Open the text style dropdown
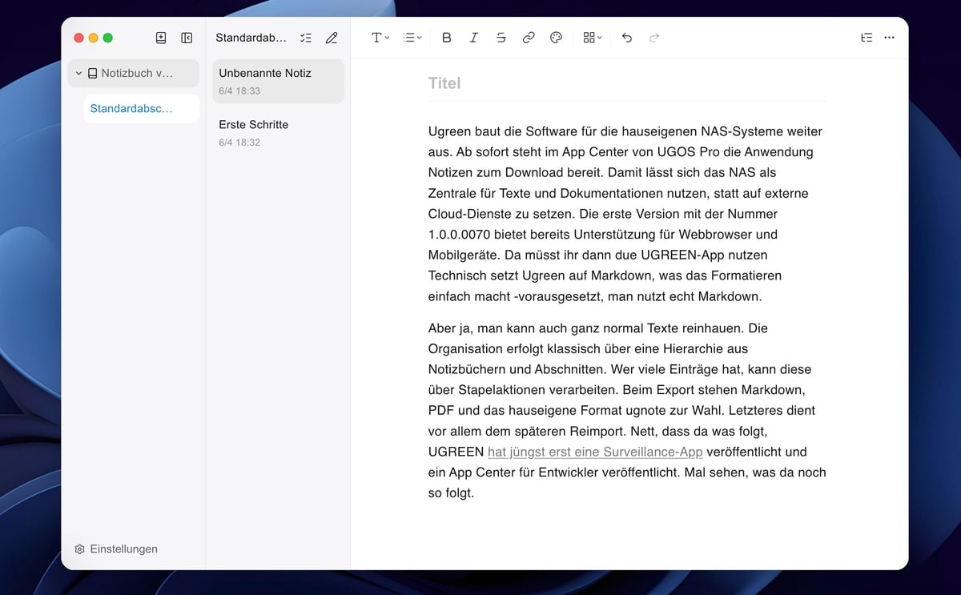 (x=380, y=38)
